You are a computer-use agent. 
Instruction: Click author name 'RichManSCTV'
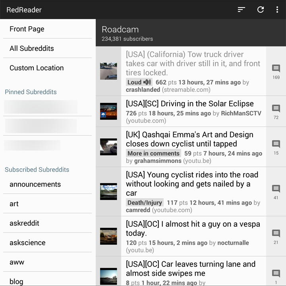pyautogui.click(x=241, y=113)
